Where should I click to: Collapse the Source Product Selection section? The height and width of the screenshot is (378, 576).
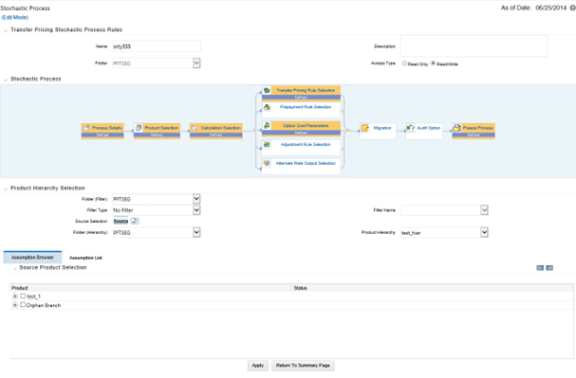click(14, 268)
